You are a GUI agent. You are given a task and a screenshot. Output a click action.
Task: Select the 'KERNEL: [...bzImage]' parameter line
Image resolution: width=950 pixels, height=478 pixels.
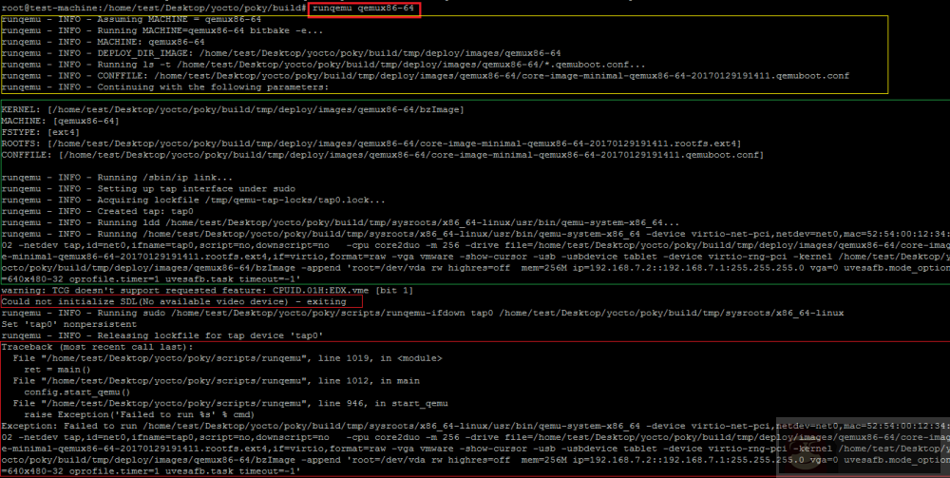(234, 109)
